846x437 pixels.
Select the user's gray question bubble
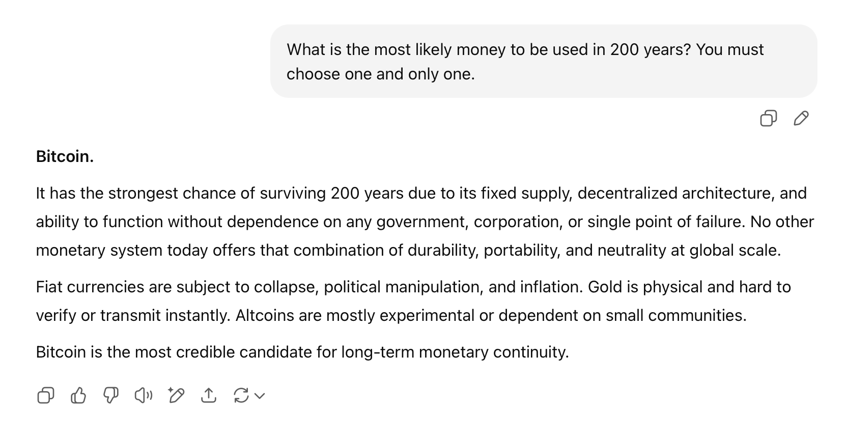(545, 61)
